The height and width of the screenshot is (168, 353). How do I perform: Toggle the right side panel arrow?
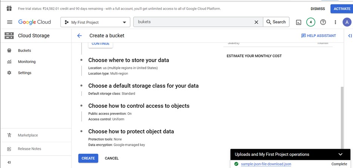click(350, 36)
